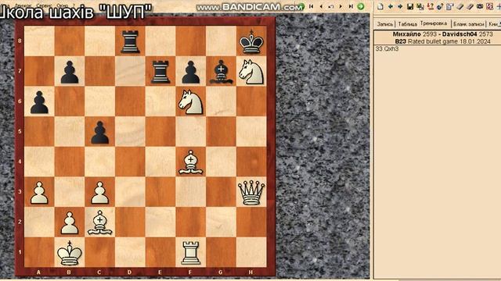Image resolution: width=501 pixels, height=281 pixels.
Task: Jump to the end of the game
Action: click(x=351, y=6)
